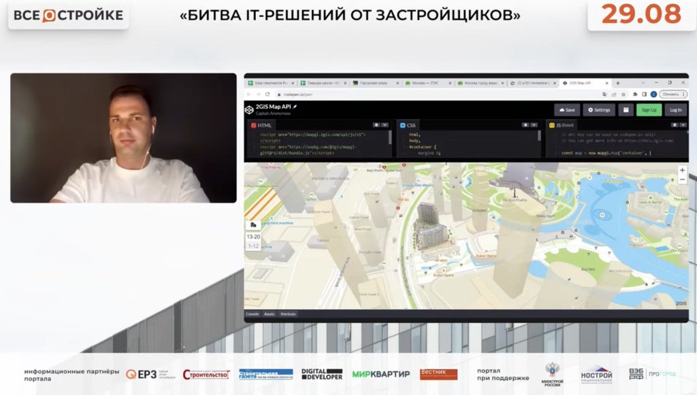Click the building floors icon on map
Screen dimensions: 697x395
(253, 226)
